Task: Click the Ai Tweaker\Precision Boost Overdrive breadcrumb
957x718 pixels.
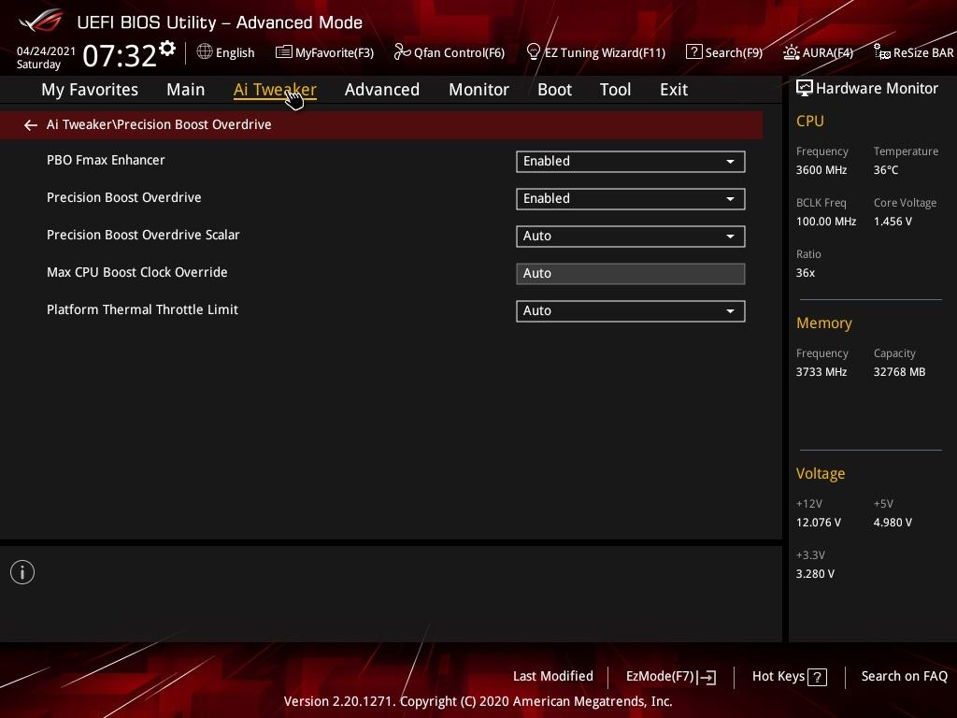Action: click(x=159, y=124)
